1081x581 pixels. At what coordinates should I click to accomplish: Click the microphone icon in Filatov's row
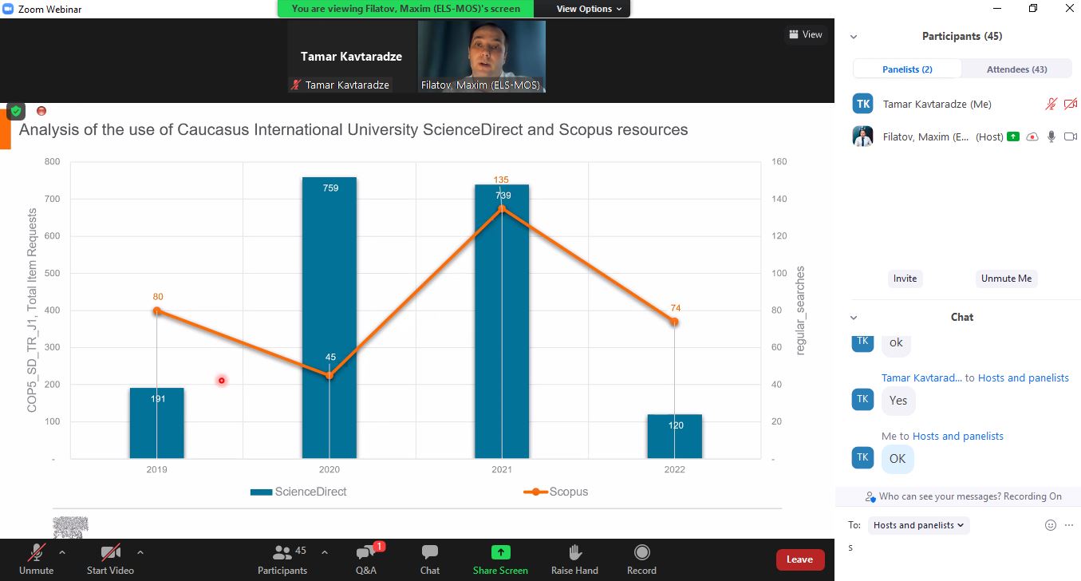coord(1051,136)
